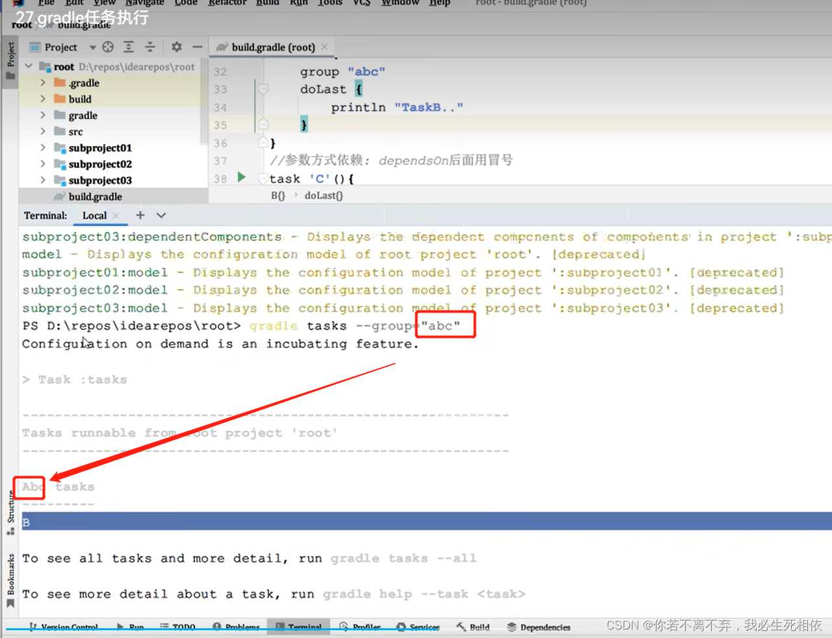Run task 'C' with gutter run icon
This screenshot has width=832, height=638.
pyautogui.click(x=241, y=177)
